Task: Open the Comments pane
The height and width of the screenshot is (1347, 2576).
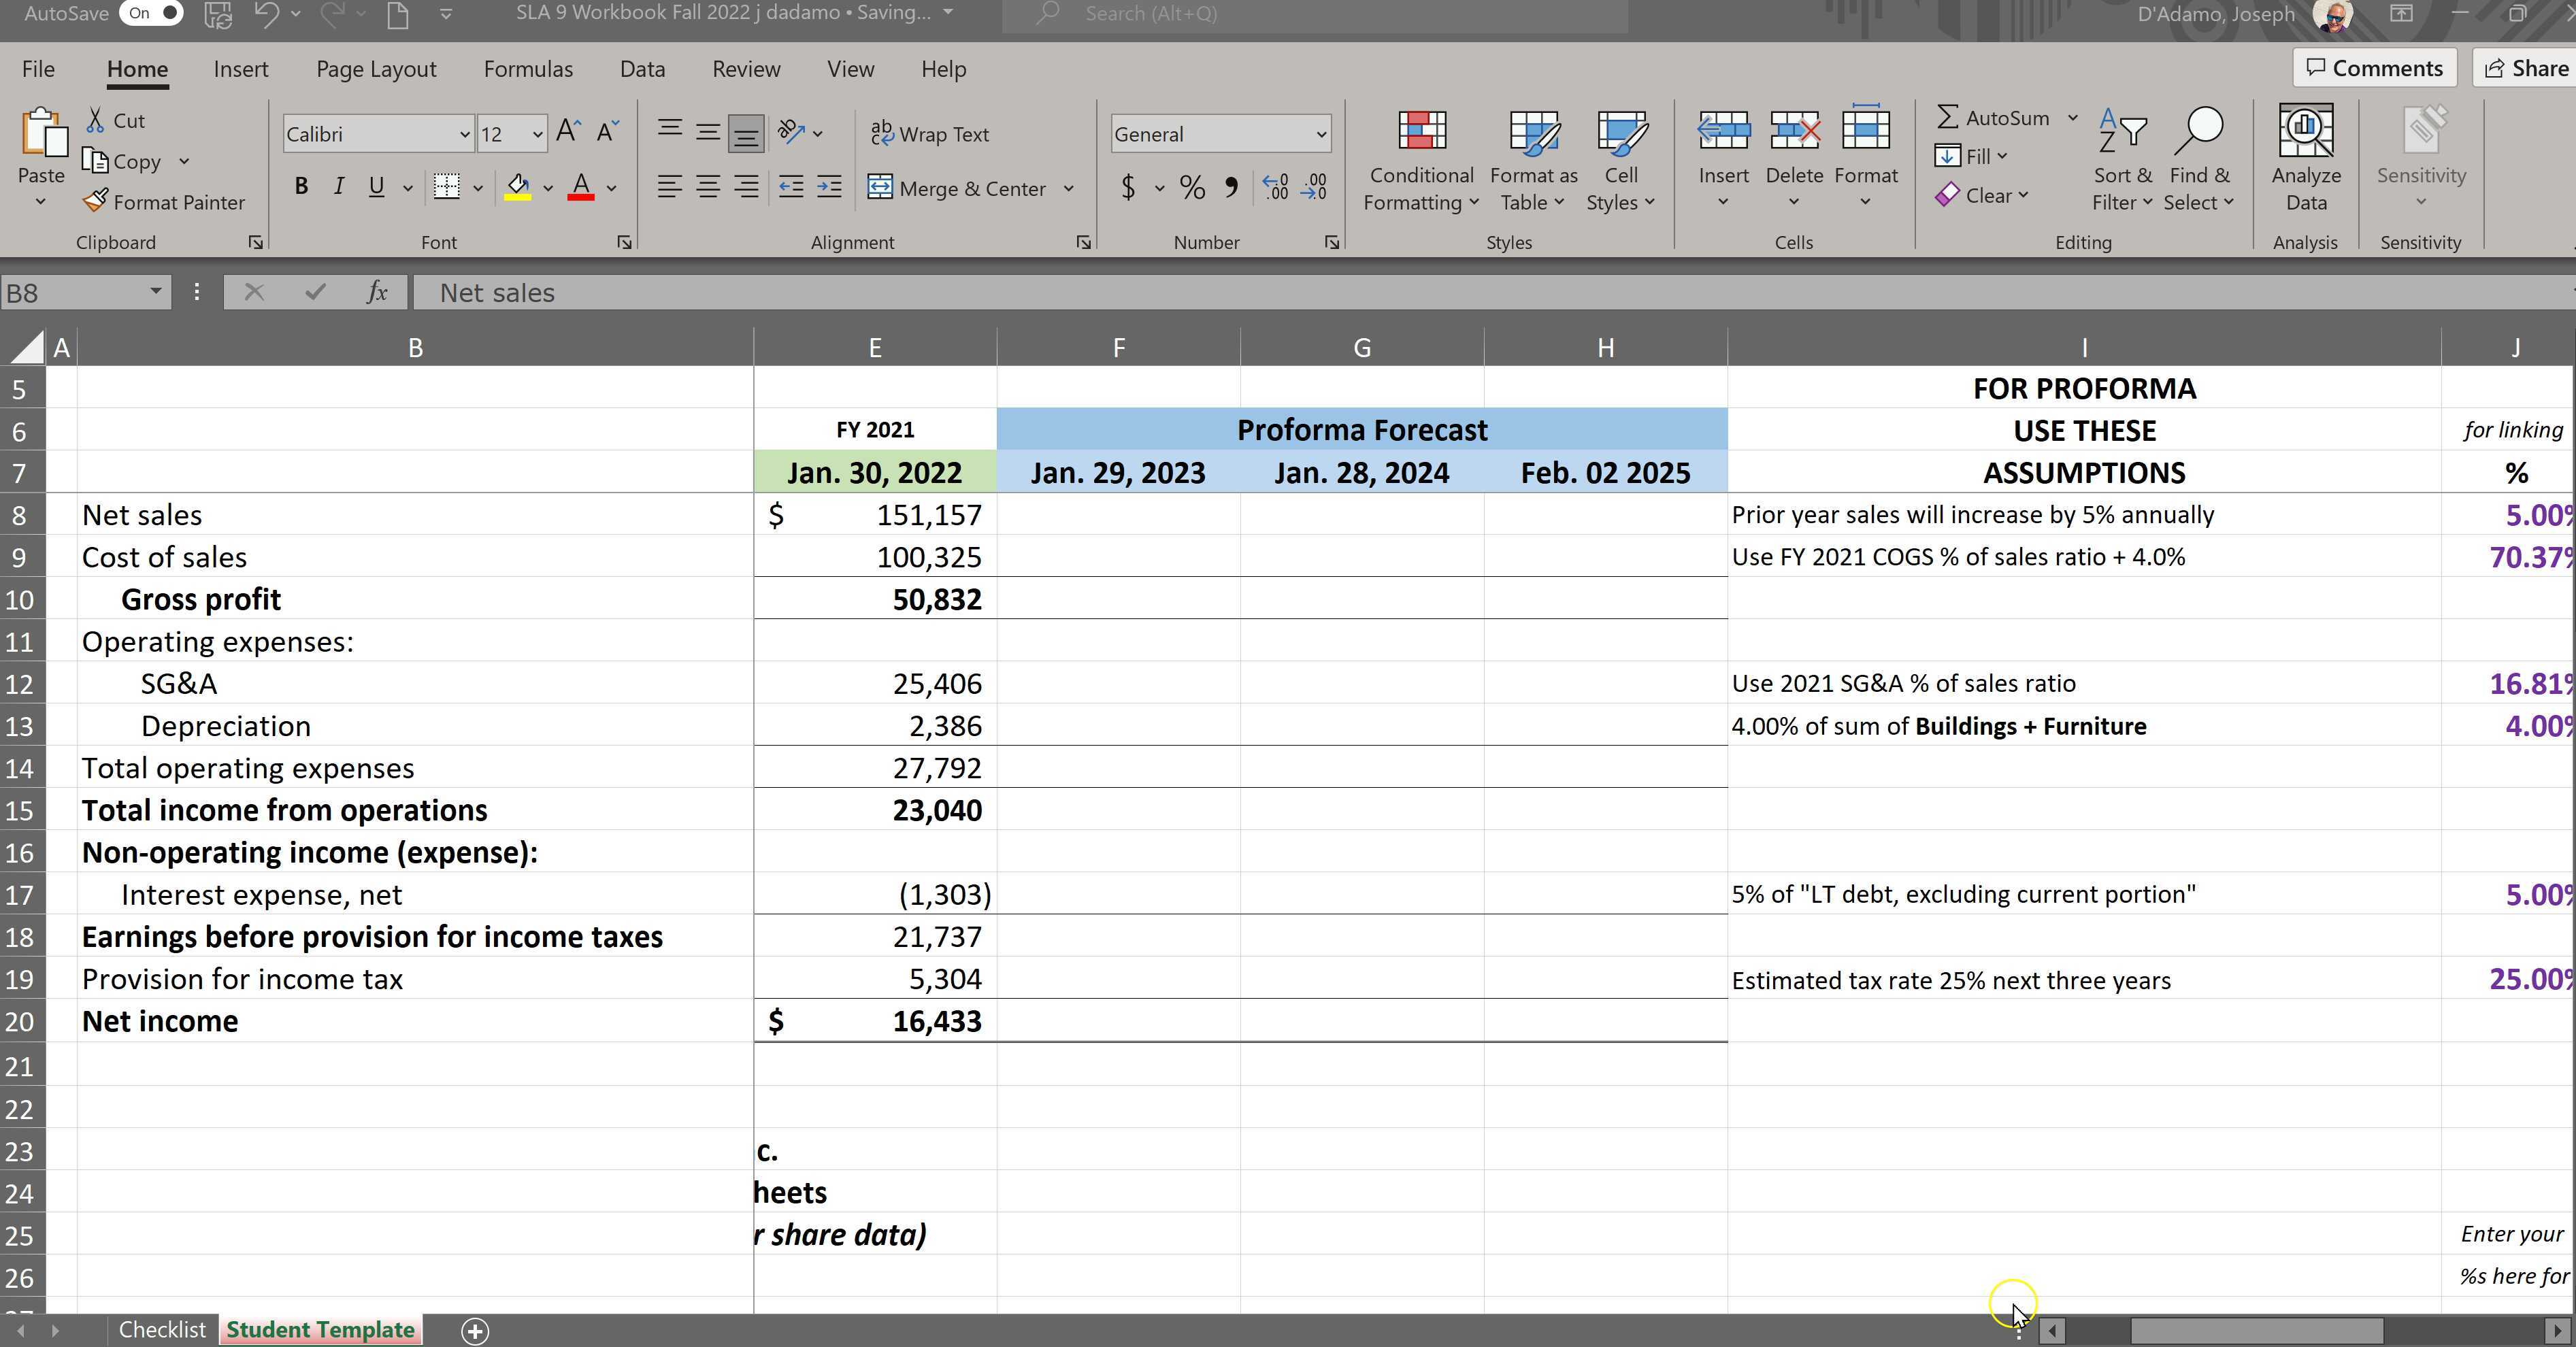Action: click(x=2374, y=67)
